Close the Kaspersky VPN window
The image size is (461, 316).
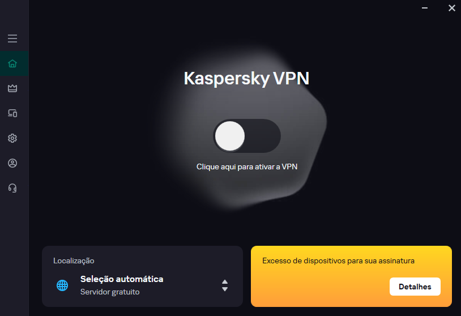[451, 8]
